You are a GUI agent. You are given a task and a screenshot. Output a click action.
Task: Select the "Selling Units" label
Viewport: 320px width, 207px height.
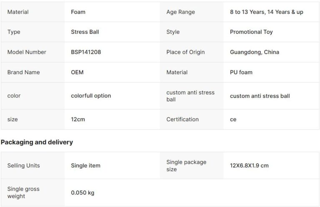(x=24, y=166)
